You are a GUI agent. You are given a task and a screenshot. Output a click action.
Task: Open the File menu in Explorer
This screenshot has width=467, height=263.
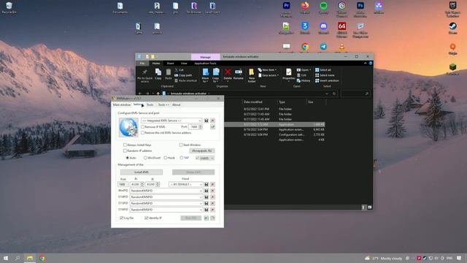[x=142, y=64]
